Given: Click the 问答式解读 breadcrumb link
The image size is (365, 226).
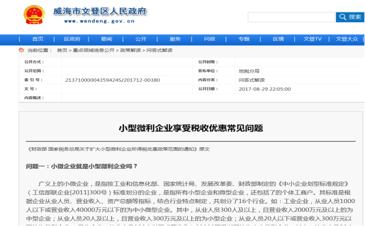Looking at the screenshot, I should tap(159, 50).
